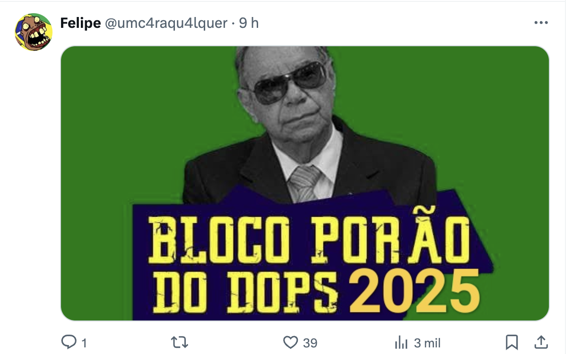Repost this tweet using the retweet icon
573x354 pixels.
click(179, 342)
